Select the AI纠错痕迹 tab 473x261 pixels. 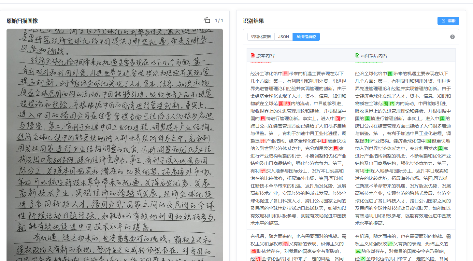[x=306, y=37]
